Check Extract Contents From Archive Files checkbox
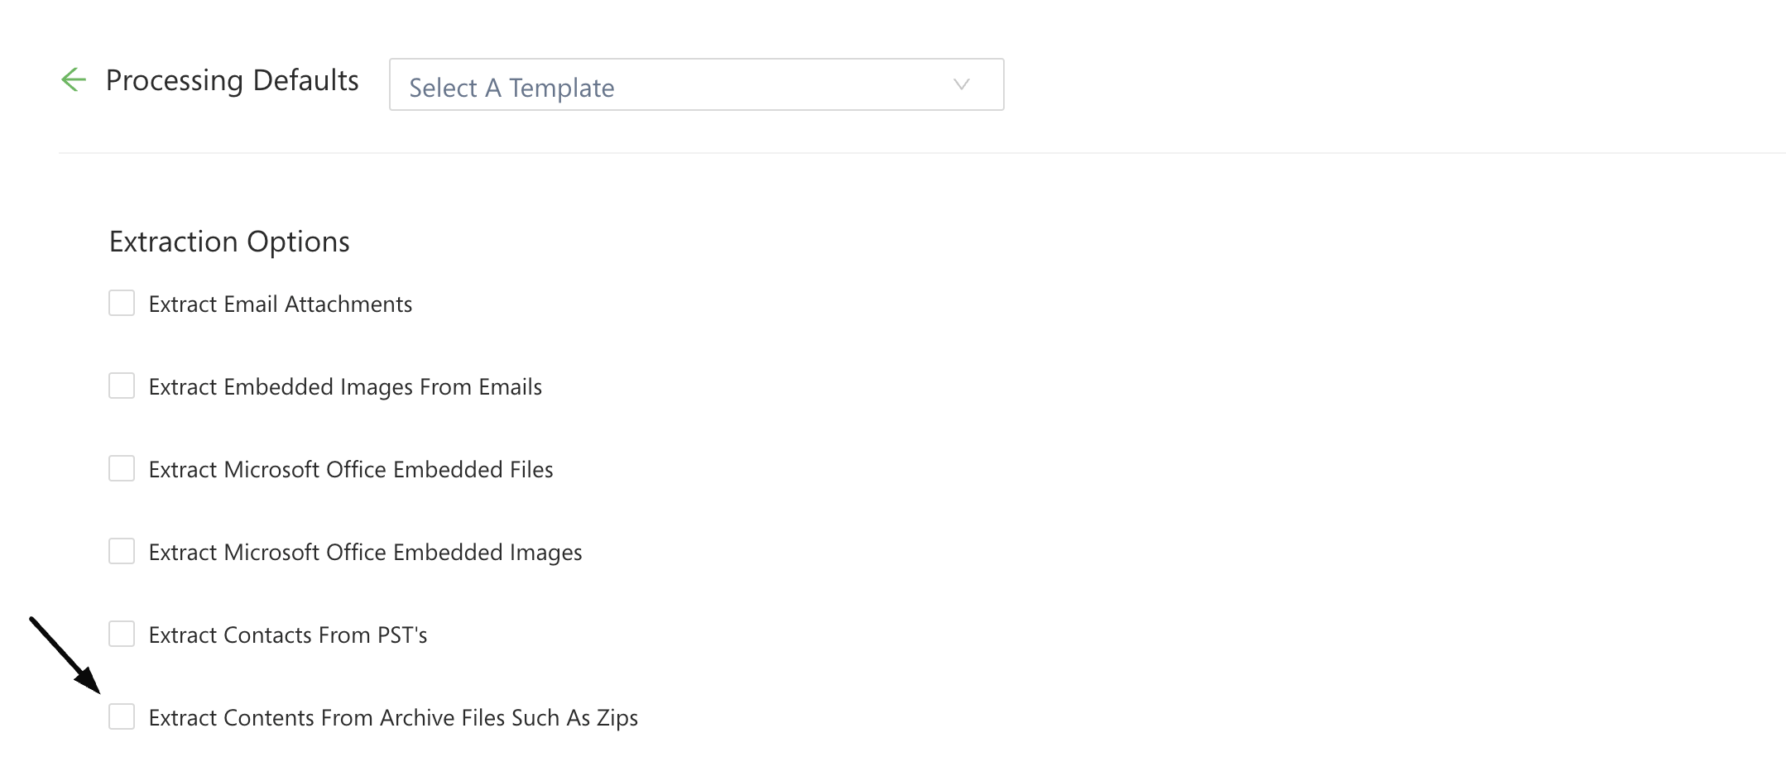1786x776 pixels. 122,716
